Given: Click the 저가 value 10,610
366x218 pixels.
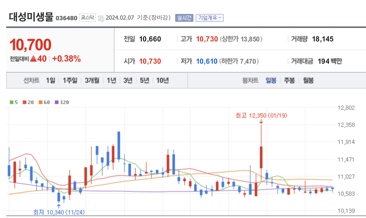Looking at the screenshot, I should (x=207, y=61).
